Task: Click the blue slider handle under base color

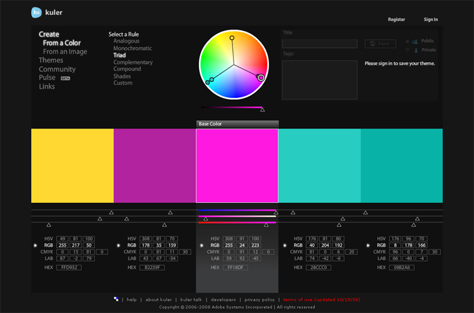Action: [x=266, y=225]
